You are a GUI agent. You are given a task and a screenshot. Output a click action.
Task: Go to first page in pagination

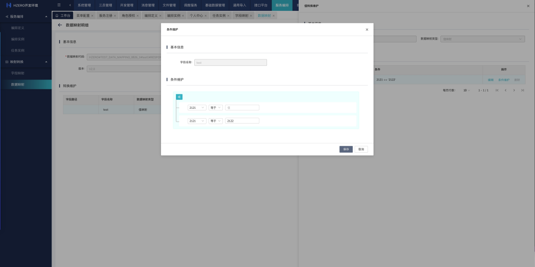tap(497, 90)
